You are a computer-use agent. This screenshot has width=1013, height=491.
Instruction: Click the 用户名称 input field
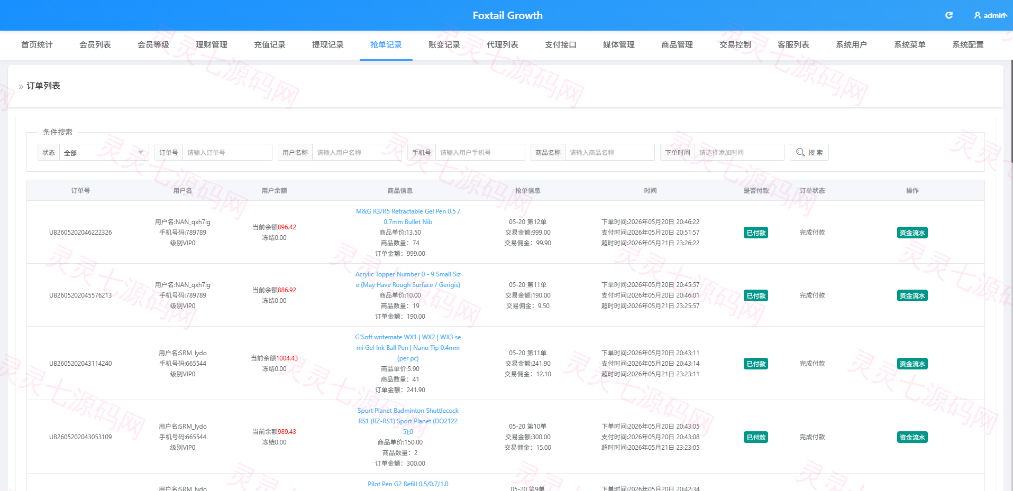(x=357, y=152)
